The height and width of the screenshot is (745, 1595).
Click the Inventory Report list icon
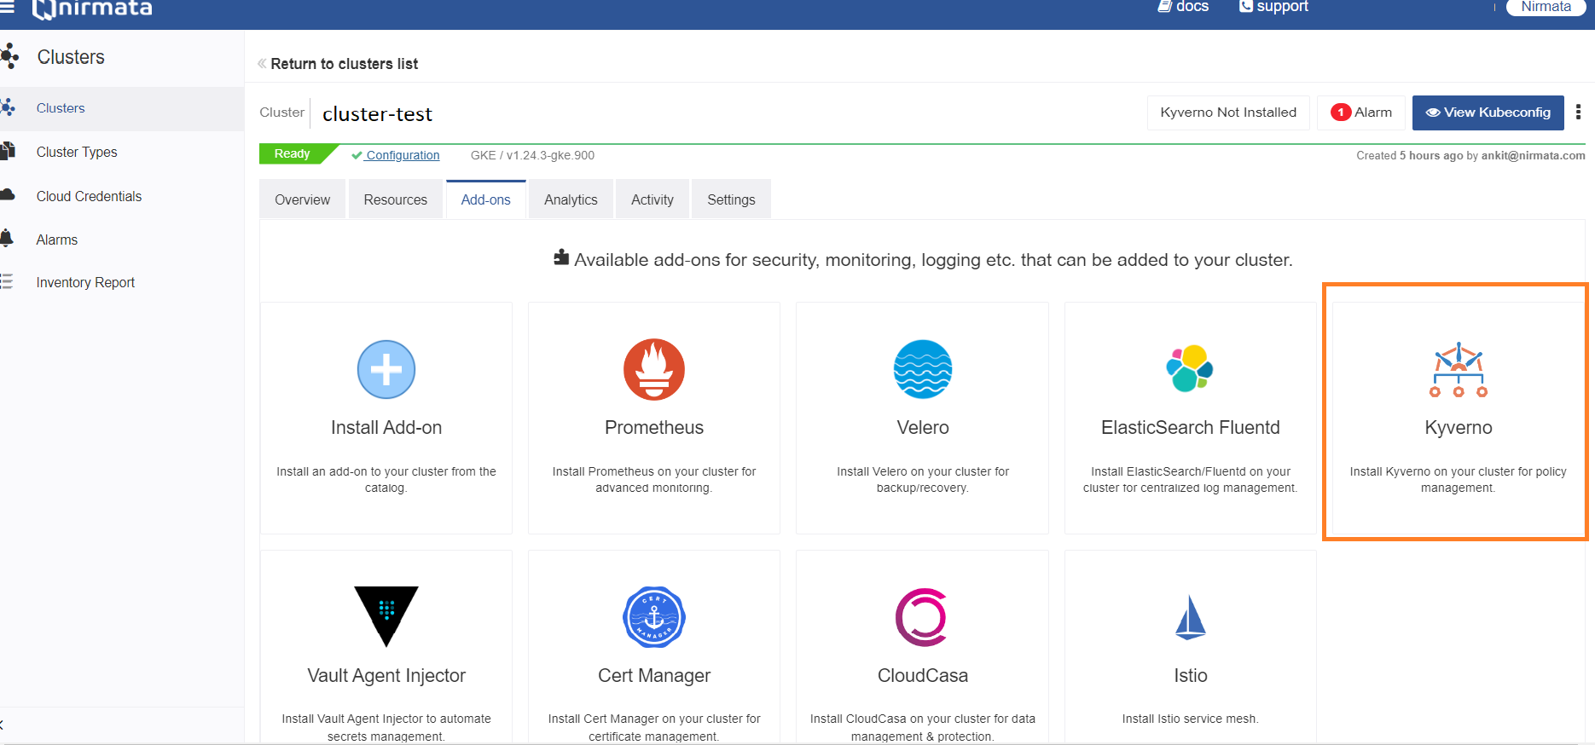7,281
